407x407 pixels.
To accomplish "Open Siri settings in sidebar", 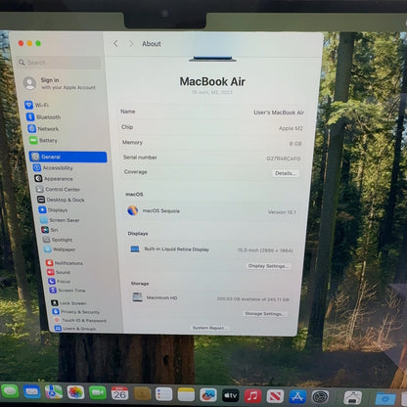I will tap(50, 230).
